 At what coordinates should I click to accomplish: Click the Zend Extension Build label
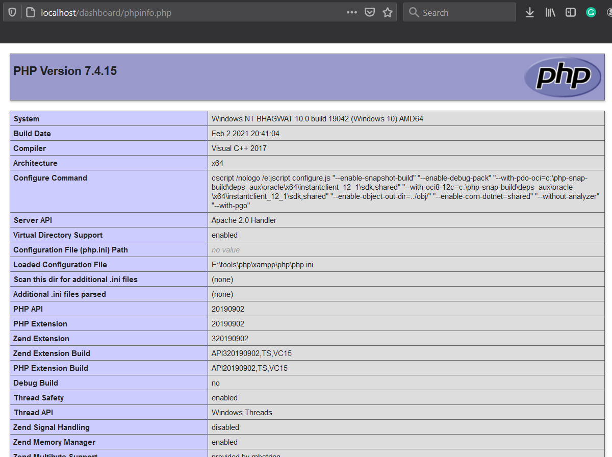(x=52, y=353)
